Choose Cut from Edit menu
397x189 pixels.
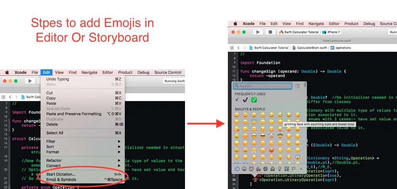click(83, 93)
